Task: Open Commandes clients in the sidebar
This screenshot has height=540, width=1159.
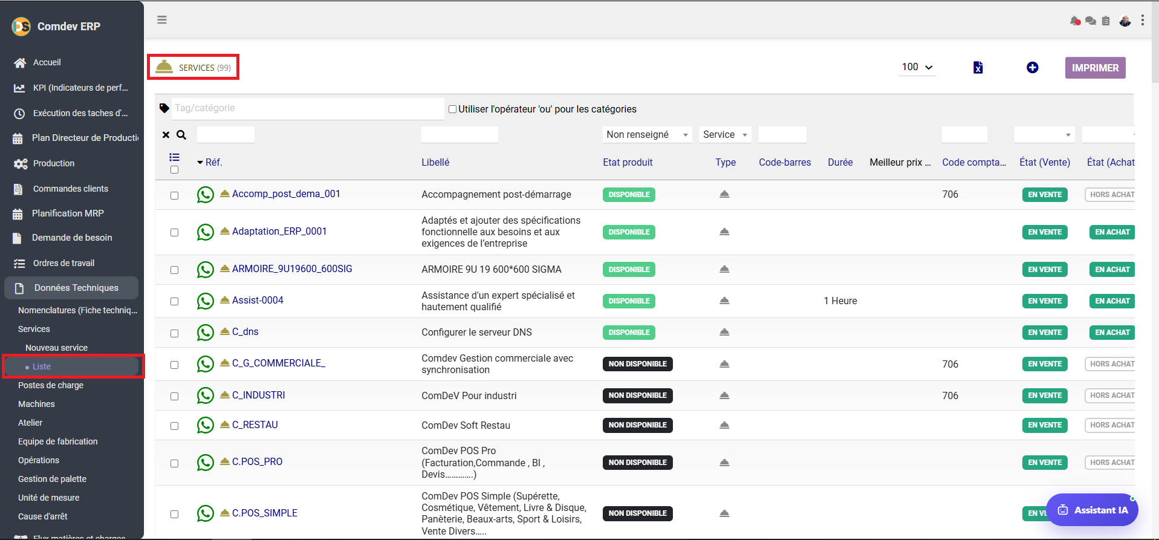Action: click(71, 189)
